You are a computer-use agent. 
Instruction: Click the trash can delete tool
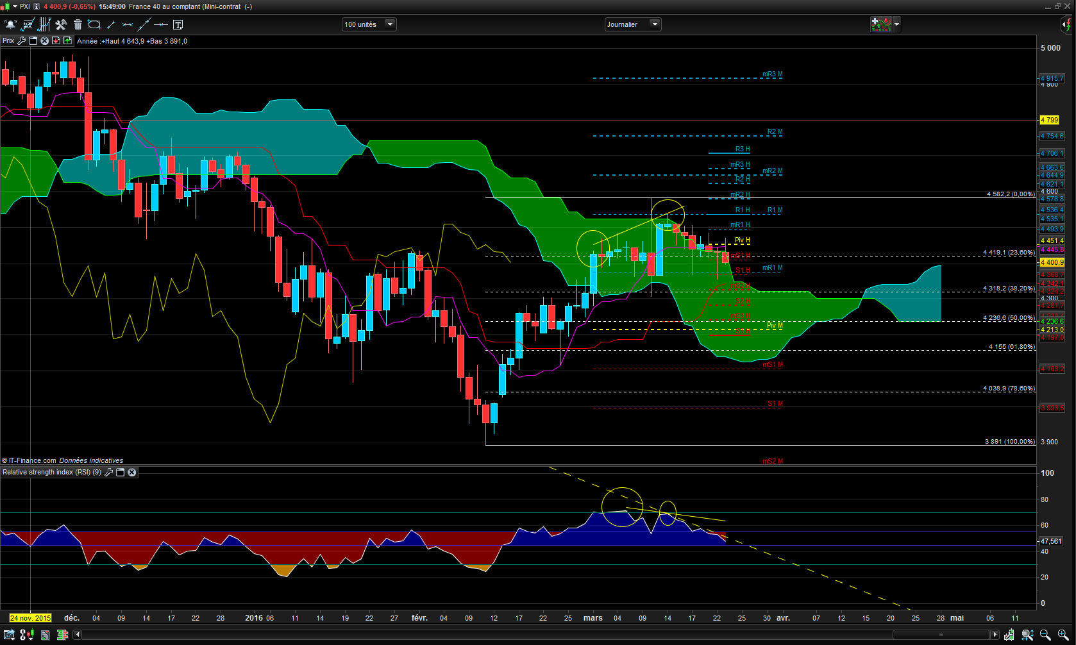(x=78, y=24)
